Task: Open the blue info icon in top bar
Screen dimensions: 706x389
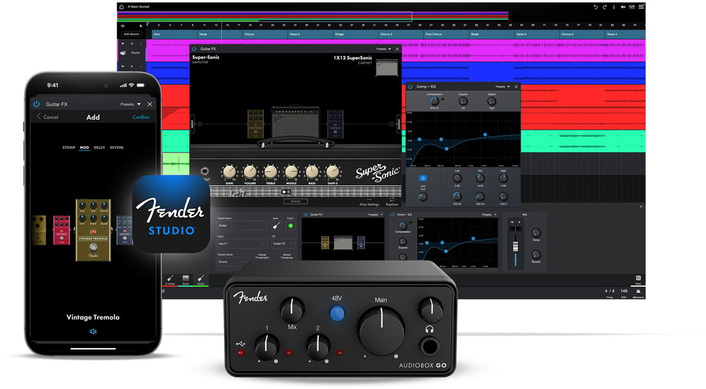Action: click(x=614, y=7)
